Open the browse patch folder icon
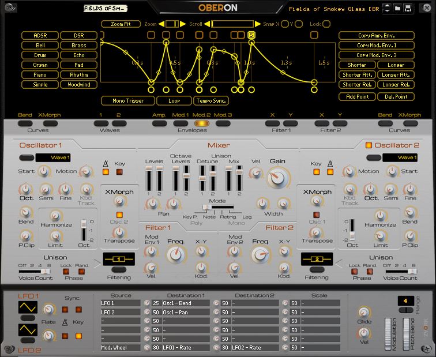The height and width of the screenshot is (357, 436). click(397, 9)
